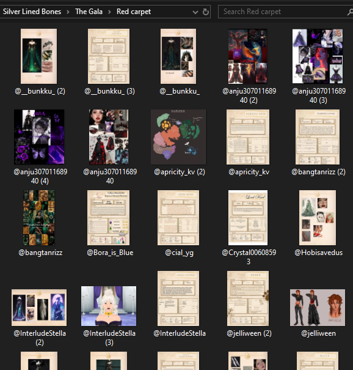Select the @apricity_kv (2) map image

tap(178, 137)
